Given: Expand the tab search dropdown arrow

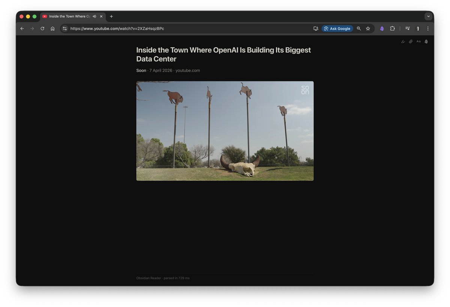Looking at the screenshot, I should click(x=428, y=16).
